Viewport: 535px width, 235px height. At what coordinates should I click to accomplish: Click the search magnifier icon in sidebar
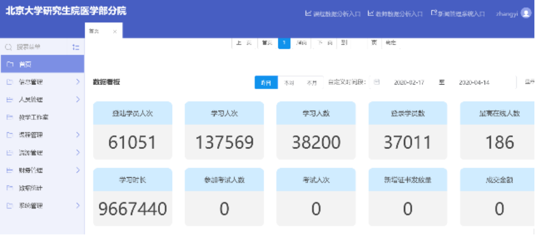coord(8,47)
